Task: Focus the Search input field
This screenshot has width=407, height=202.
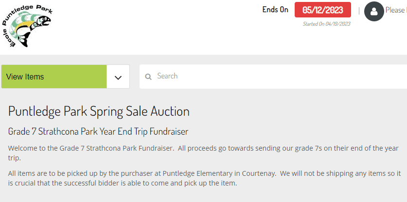Action: [x=273, y=77]
